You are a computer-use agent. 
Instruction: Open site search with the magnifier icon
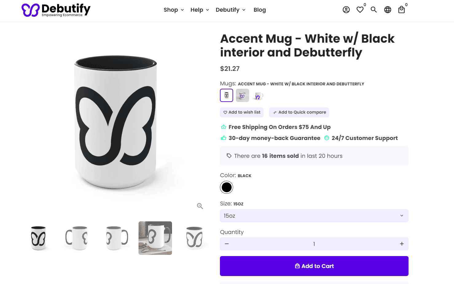[x=374, y=10]
